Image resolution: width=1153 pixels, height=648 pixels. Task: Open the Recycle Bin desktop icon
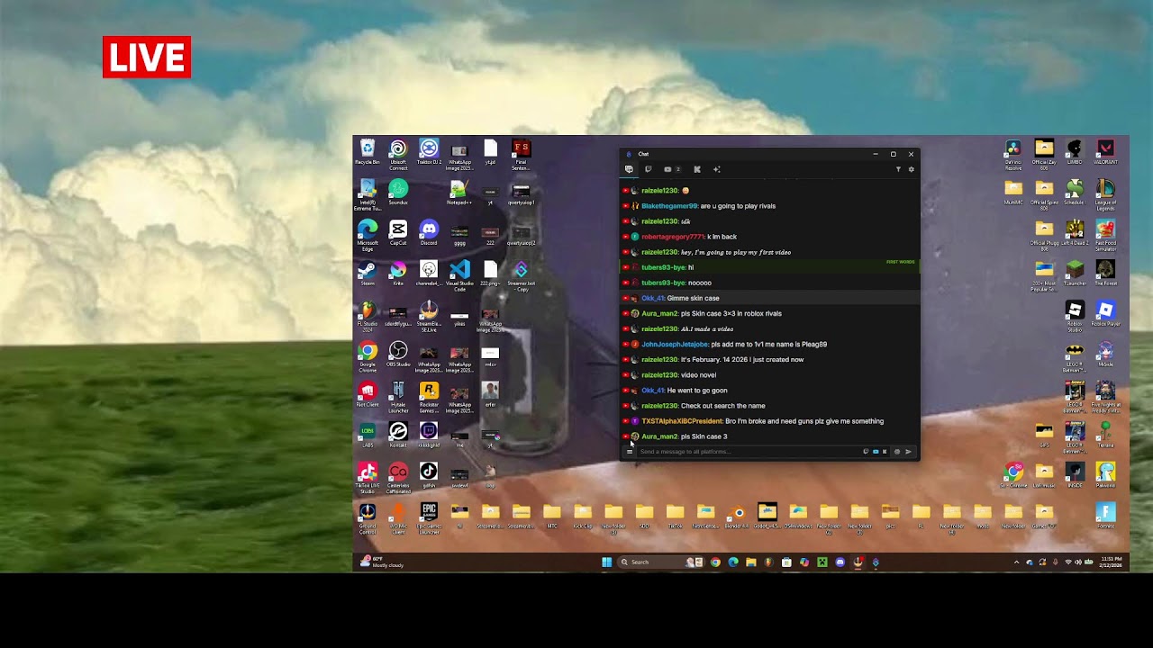point(367,151)
